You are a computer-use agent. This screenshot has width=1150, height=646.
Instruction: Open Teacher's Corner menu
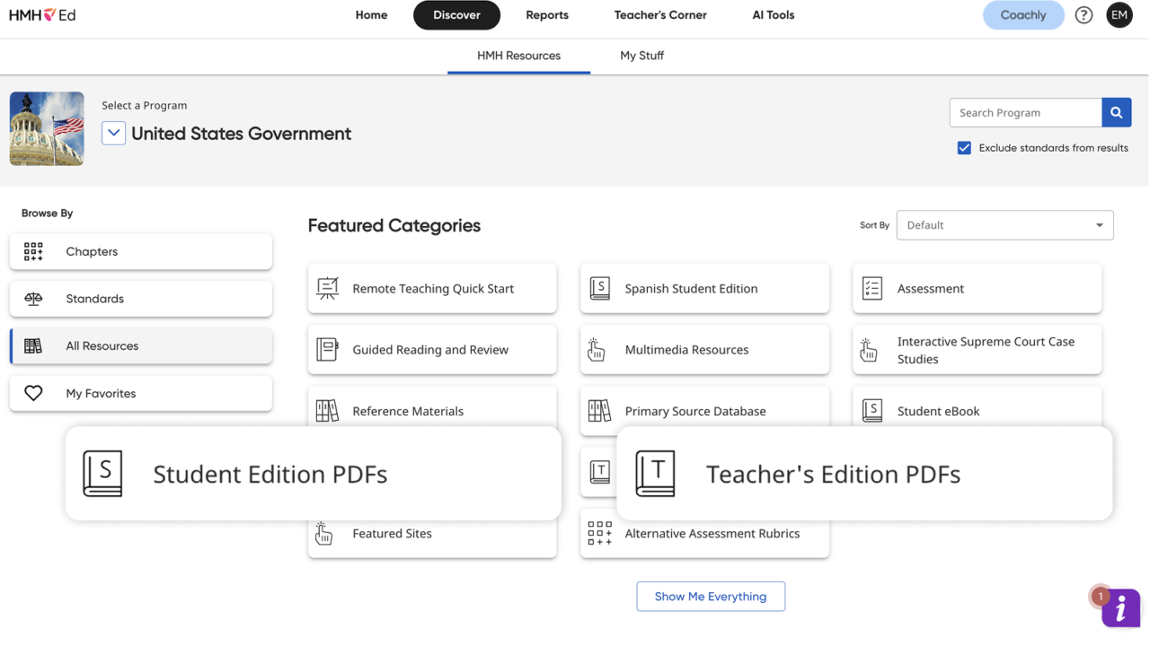tap(660, 15)
